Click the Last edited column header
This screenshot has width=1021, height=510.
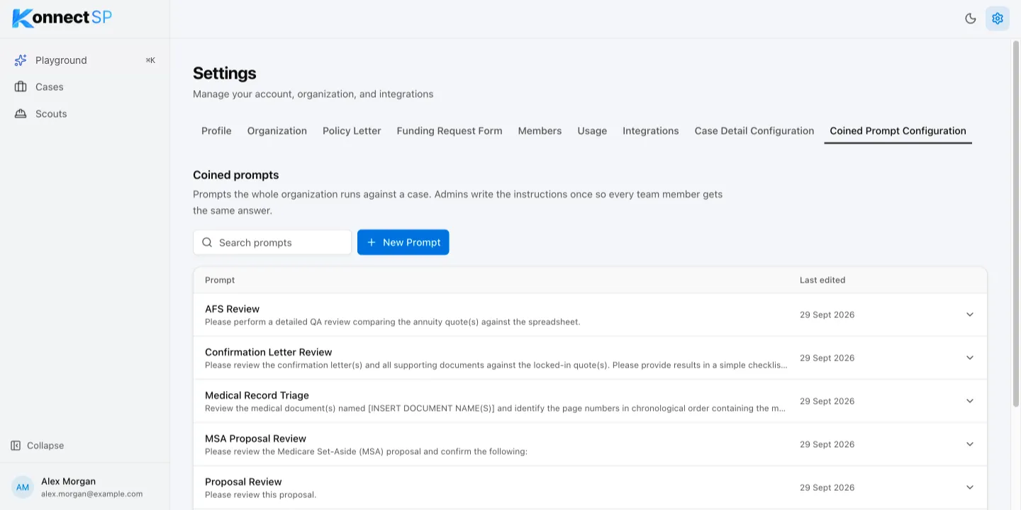pyautogui.click(x=822, y=280)
